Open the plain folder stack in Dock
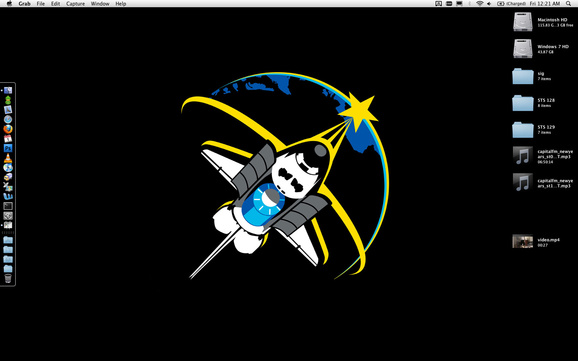This screenshot has height=361, width=578. (8, 269)
